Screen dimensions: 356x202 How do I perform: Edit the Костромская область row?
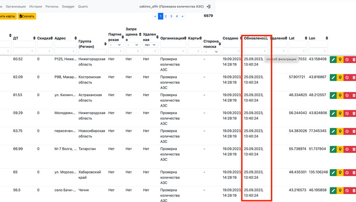(x=333, y=78)
